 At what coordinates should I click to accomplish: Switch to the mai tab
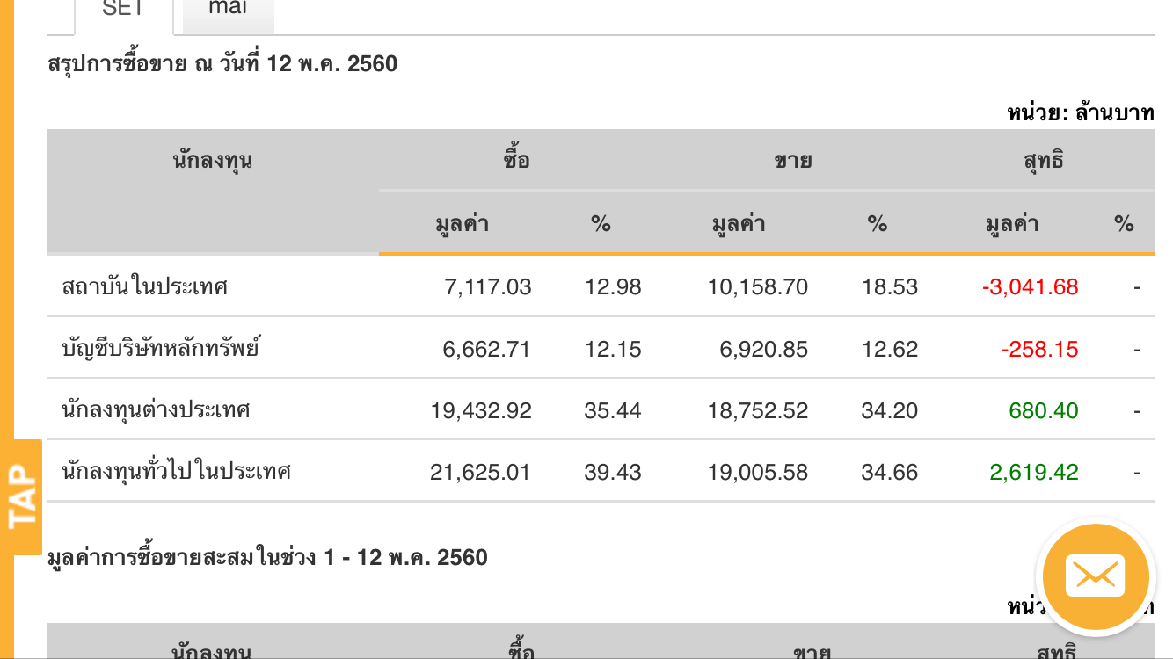point(228,11)
